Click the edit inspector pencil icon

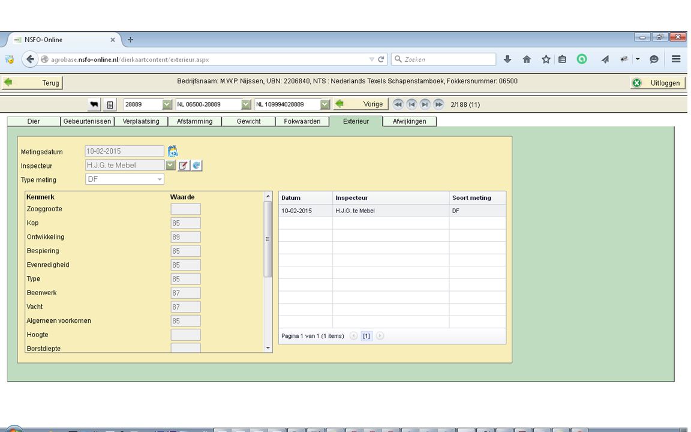tap(184, 166)
